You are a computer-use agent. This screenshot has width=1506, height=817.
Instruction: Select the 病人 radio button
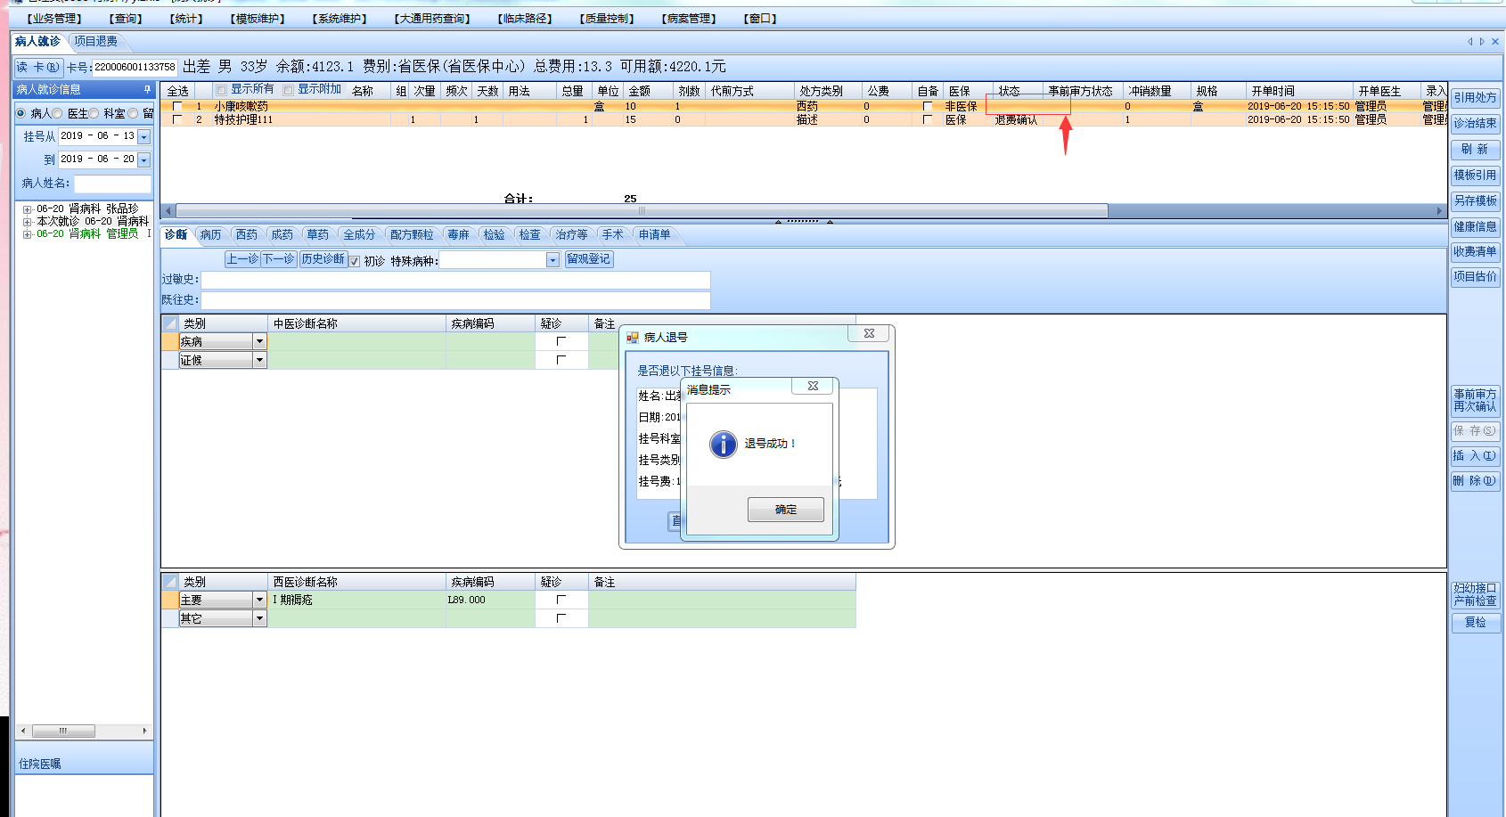click(21, 113)
